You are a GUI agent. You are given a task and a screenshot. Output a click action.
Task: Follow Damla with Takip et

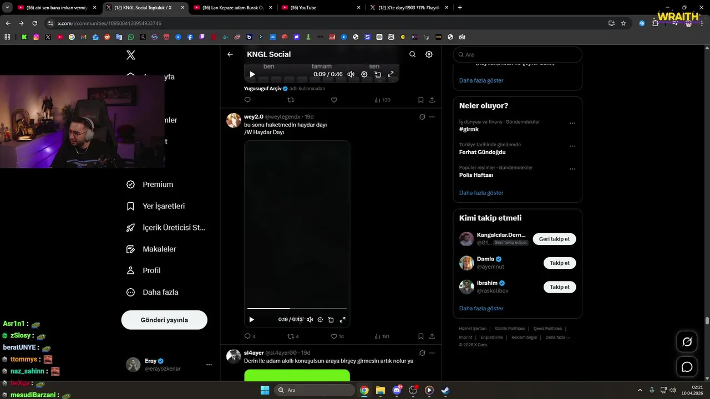[560, 263]
